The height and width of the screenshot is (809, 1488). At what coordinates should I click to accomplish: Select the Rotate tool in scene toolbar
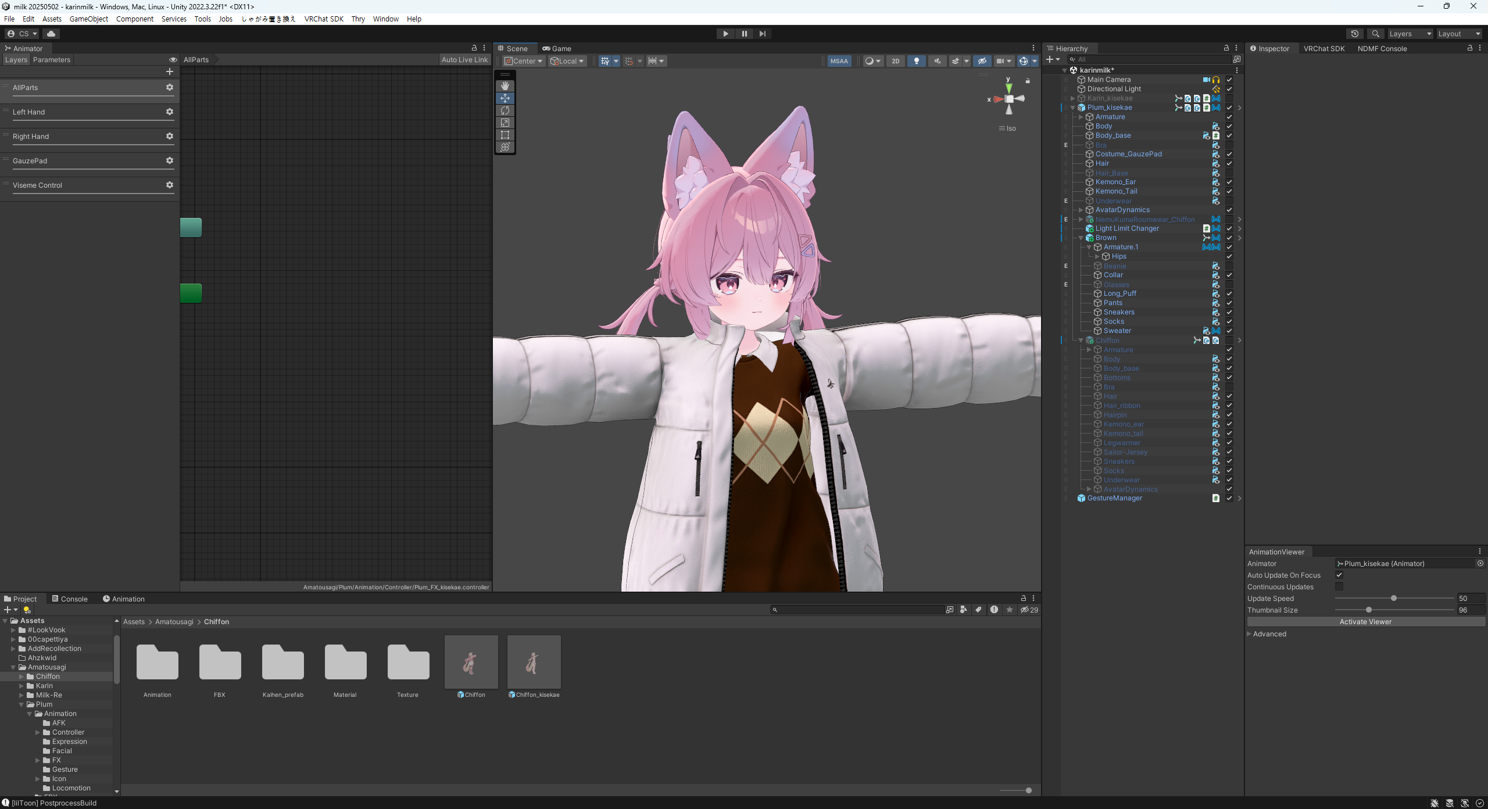(505, 110)
